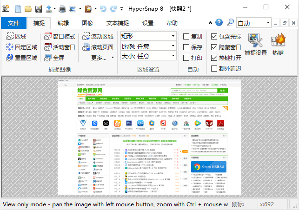Switch to the 文本捕捉 text capture tab
This screenshot has width=299, height=210.
(118, 23)
